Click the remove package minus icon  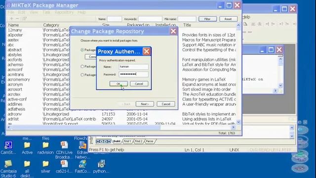pos(17,19)
